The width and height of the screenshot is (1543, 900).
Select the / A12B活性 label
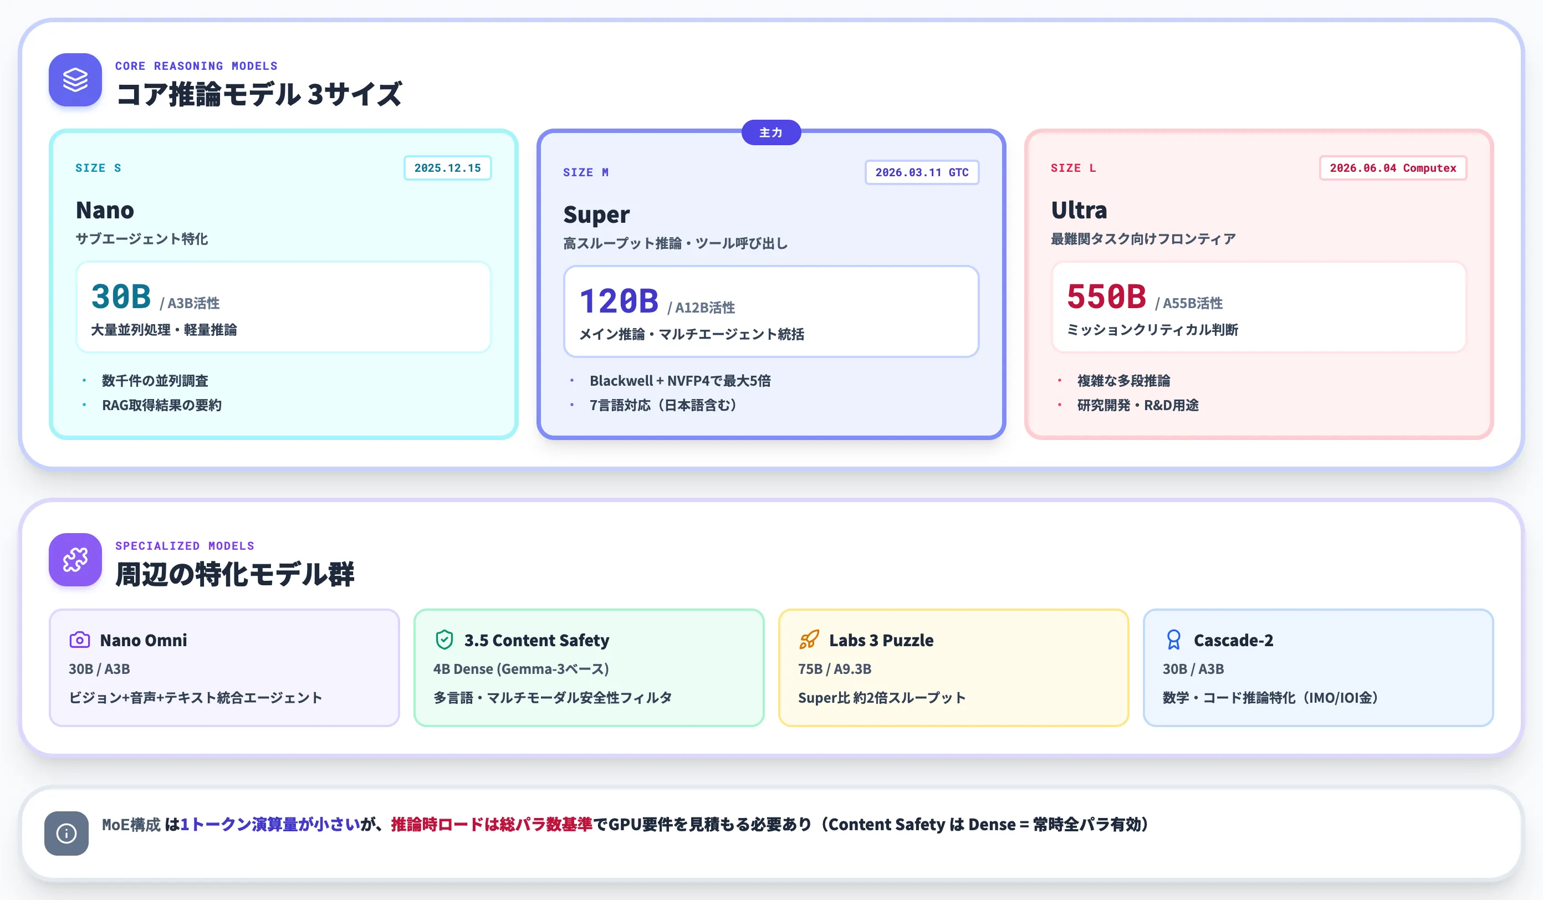(702, 308)
